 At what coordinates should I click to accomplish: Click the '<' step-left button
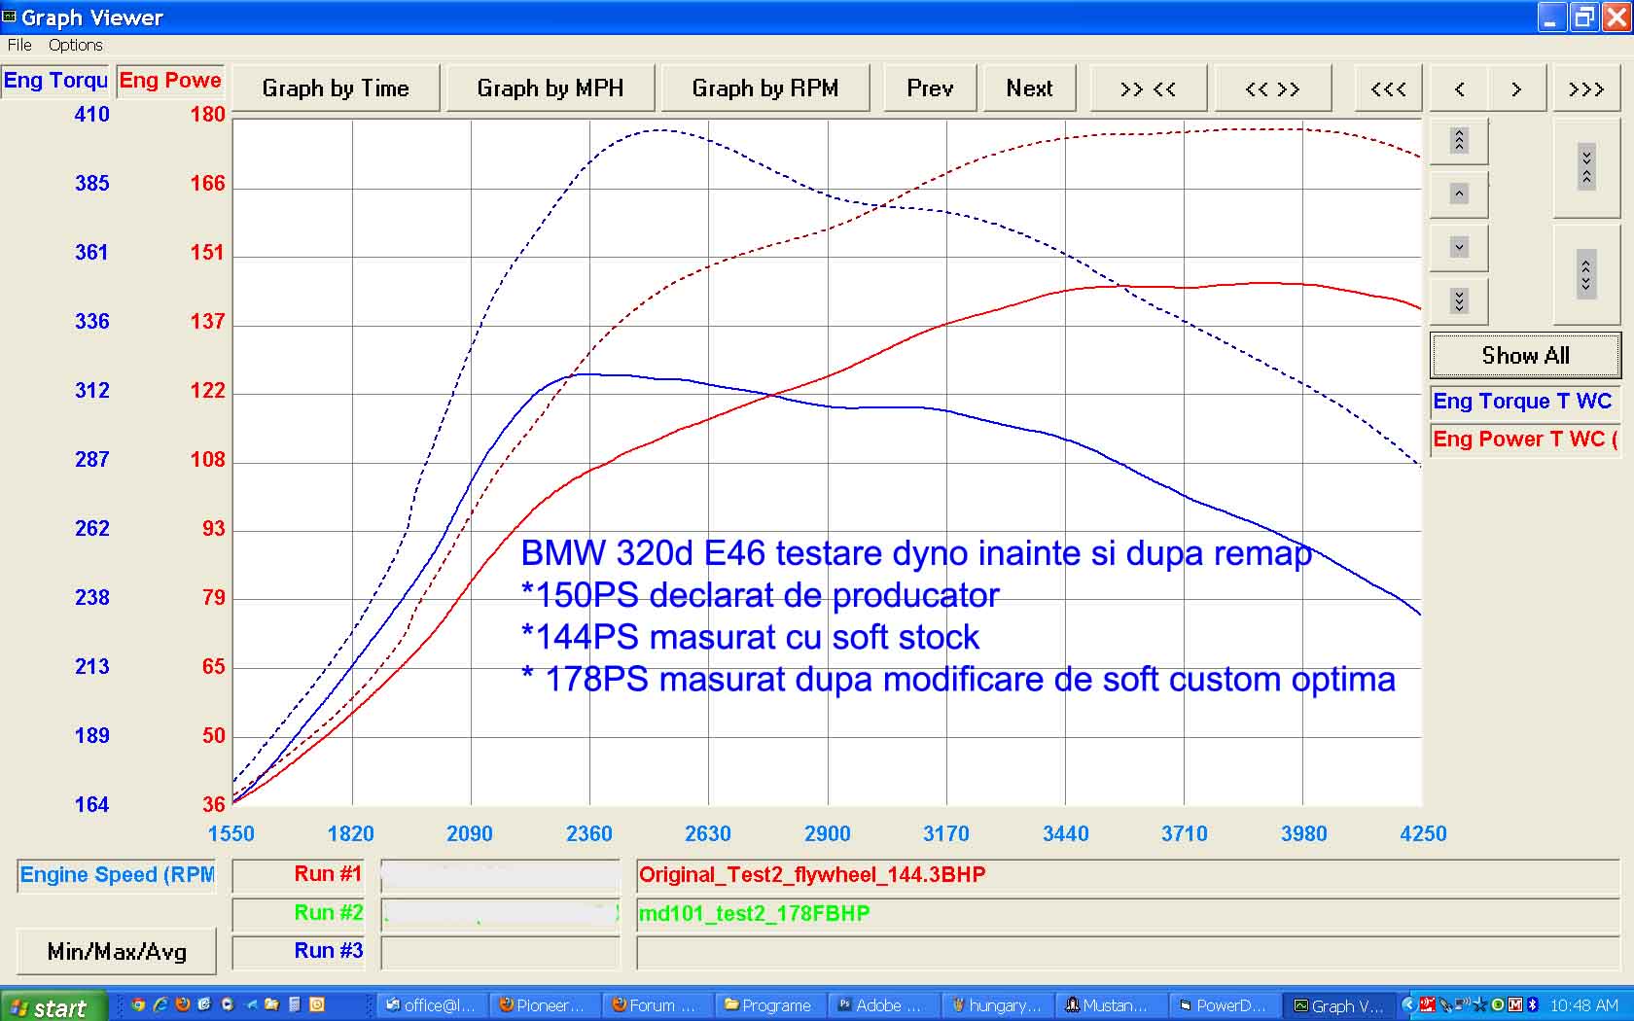(1459, 88)
